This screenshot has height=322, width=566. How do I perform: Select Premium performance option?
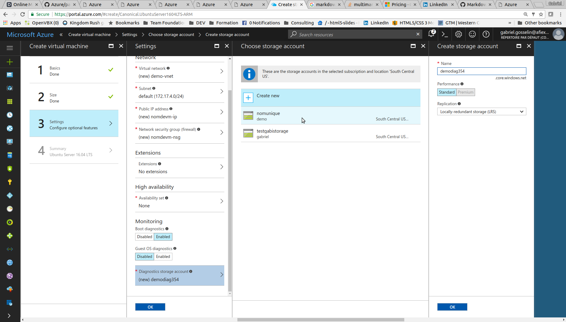465,92
